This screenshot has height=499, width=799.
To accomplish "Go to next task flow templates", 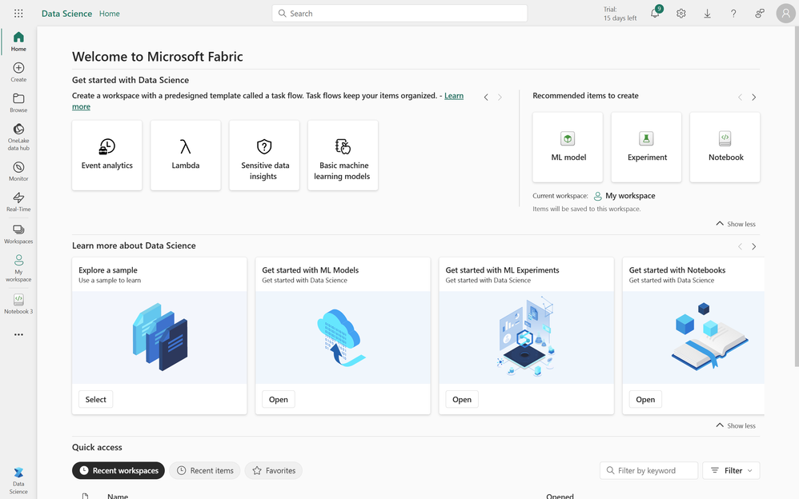I will pyautogui.click(x=500, y=98).
